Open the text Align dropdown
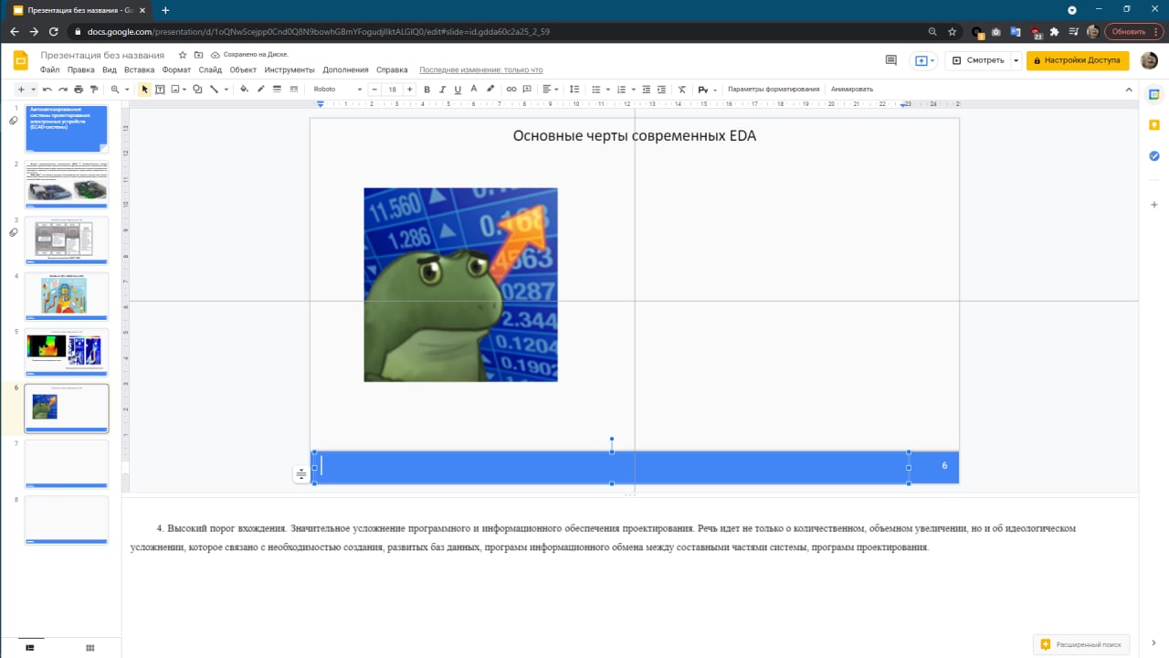The width and height of the screenshot is (1169, 658). pyautogui.click(x=550, y=90)
